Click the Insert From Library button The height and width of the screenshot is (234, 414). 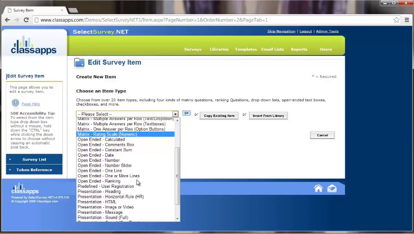point(268,116)
